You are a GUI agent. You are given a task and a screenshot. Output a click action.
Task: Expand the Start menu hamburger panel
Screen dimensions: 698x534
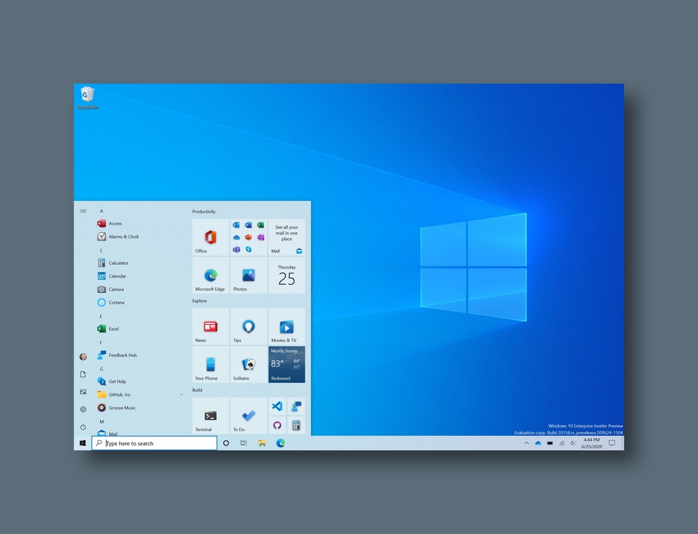click(82, 210)
